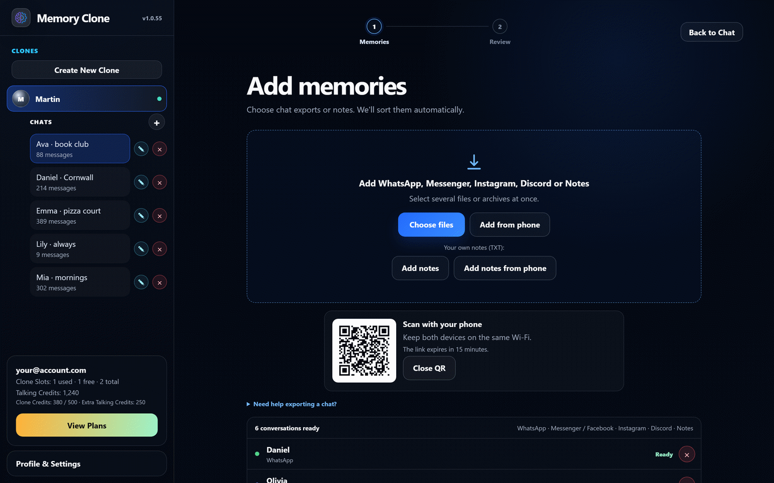Edit the Ava book club chat

click(141, 149)
